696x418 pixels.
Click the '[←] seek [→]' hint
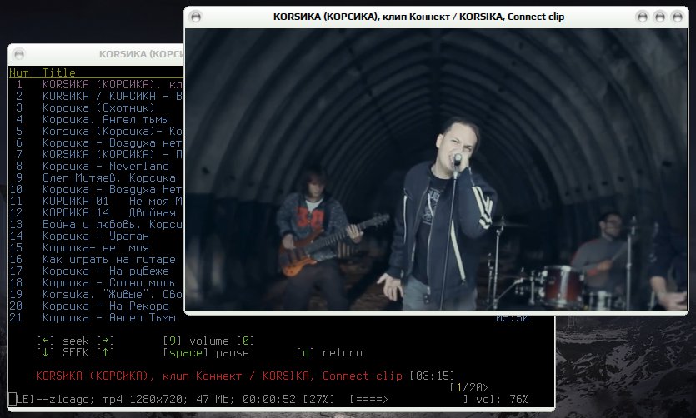(76, 341)
